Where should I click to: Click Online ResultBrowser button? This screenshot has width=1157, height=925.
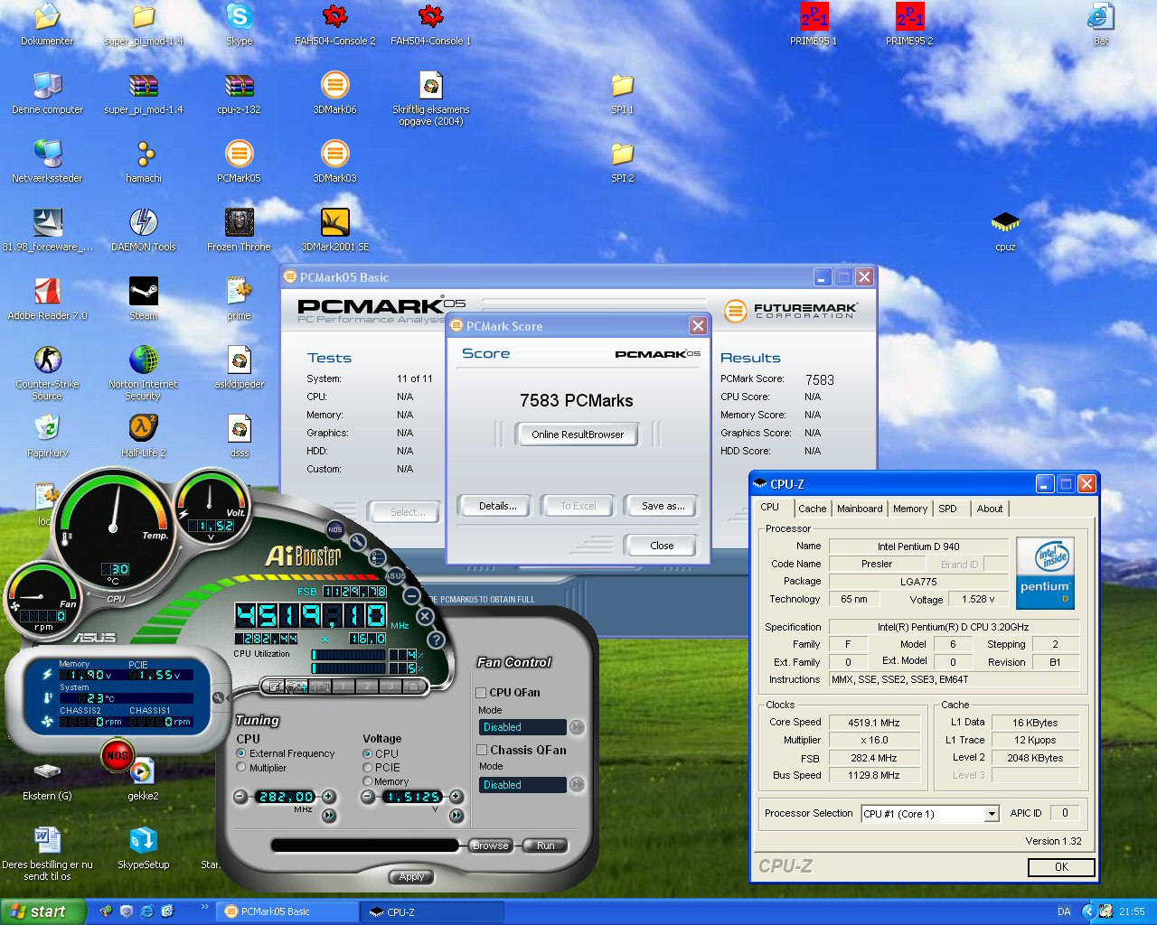(578, 434)
